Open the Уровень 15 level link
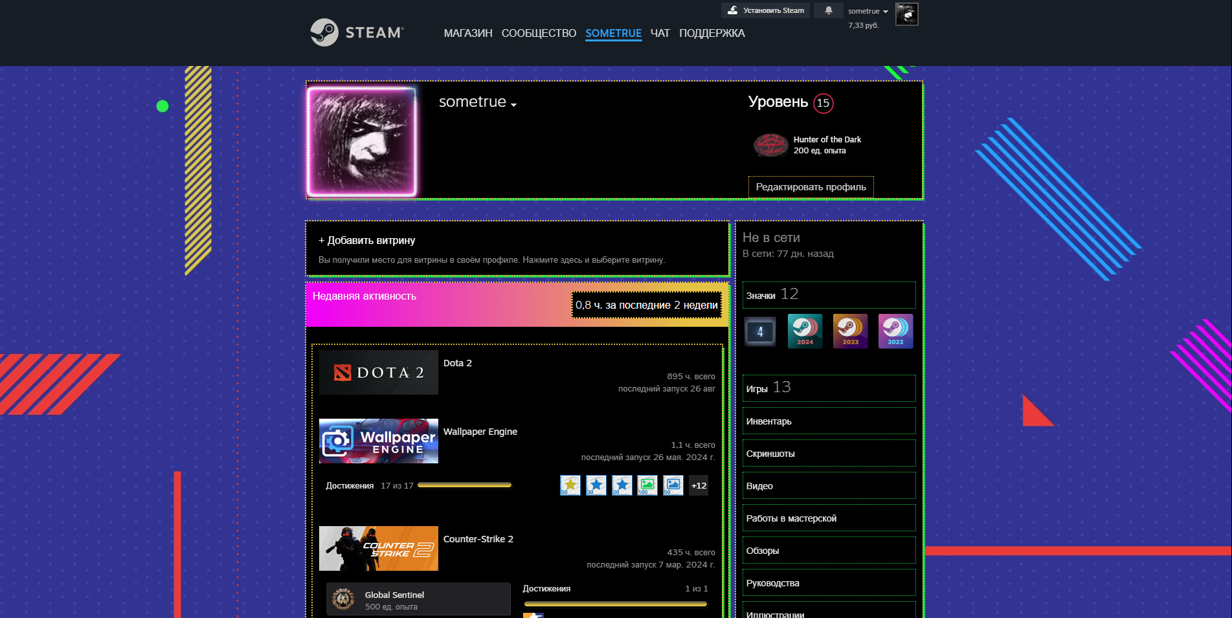The height and width of the screenshot is (618, 1232). click(x=790, y=102)
